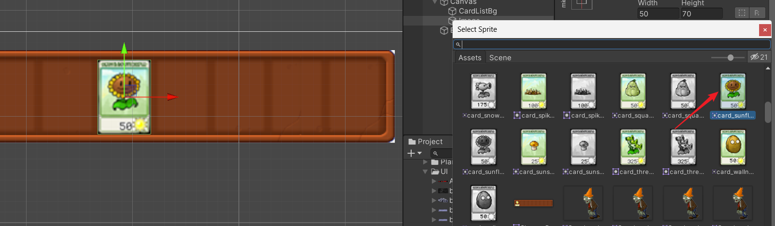Viewport: 775px width, 226px height.
Task: Click the card_walln... label beside card_thre...
Action: pos(733,172)
